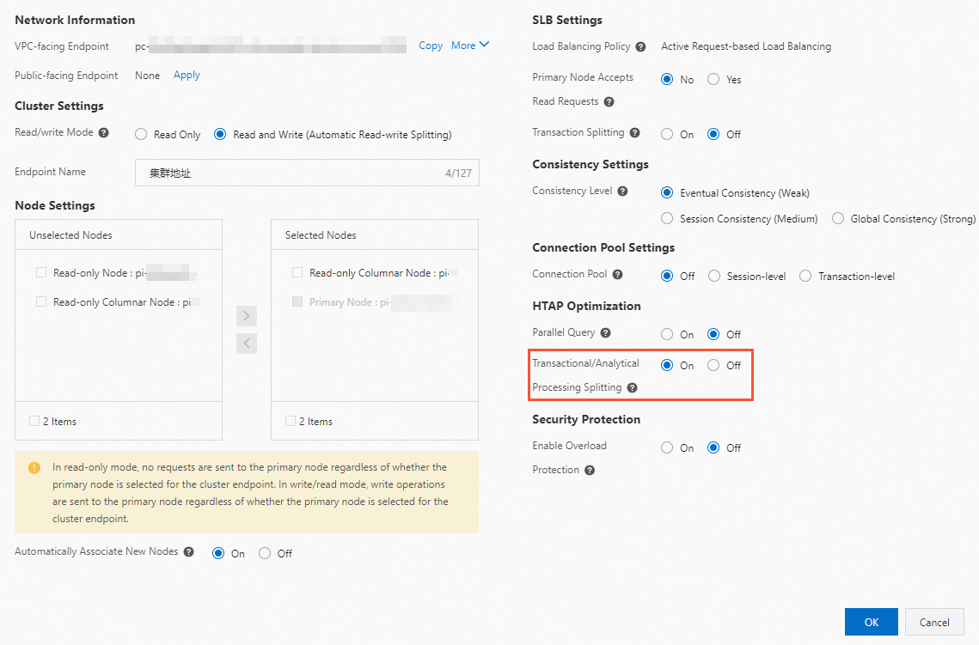This screenshot has height=645, width=979.
Task: Click the right arrow to move nodes to Selected
Action: (x=247, y=315)
